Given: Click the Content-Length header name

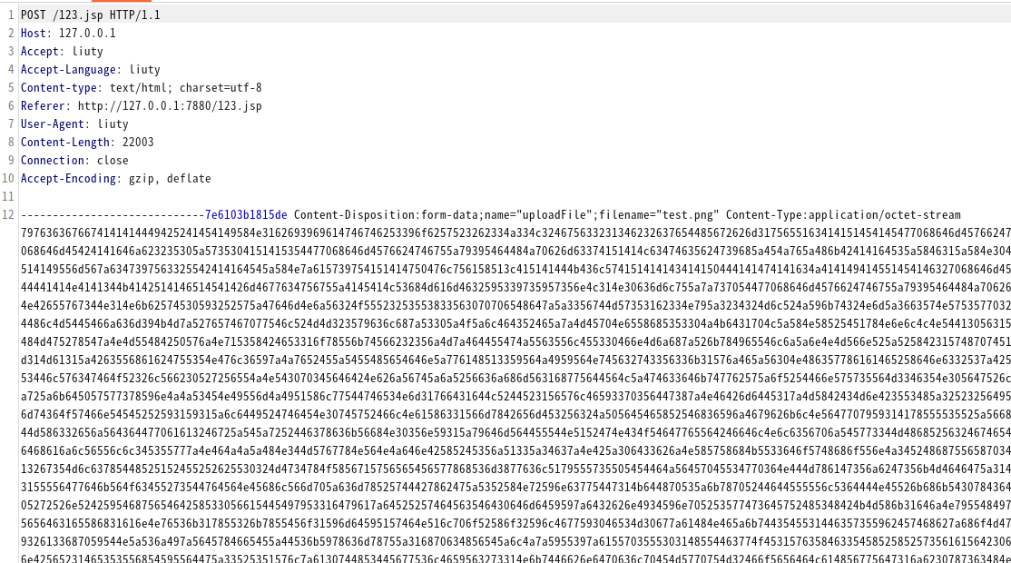Looking at the screenshot, I should 65,142.
